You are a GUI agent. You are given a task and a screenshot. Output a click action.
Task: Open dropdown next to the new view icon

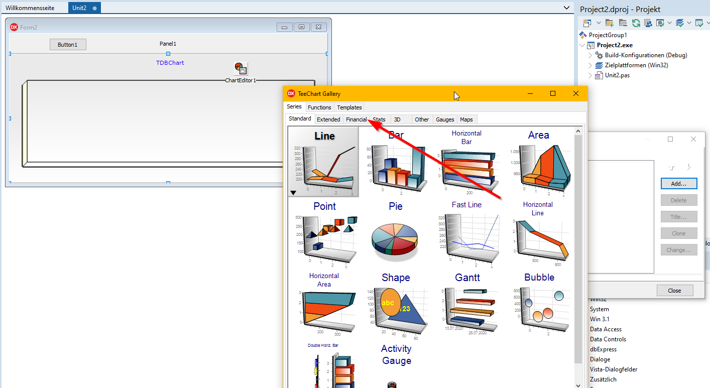[x=599, y=23]
